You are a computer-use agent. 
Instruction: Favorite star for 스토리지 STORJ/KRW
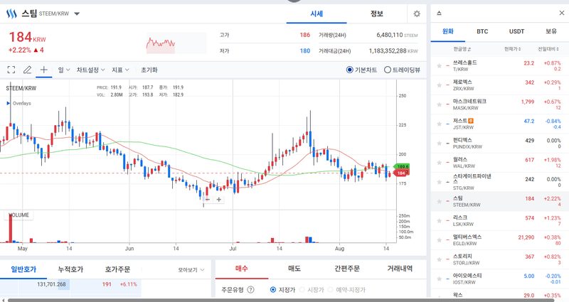(439, 259)
